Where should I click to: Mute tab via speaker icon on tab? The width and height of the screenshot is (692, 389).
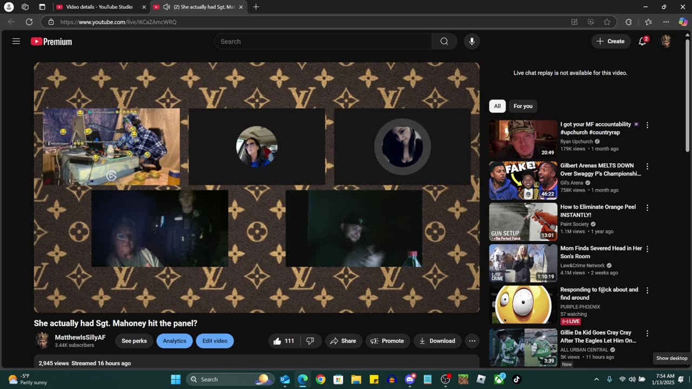pyautogui.click(x=167, y=7)
